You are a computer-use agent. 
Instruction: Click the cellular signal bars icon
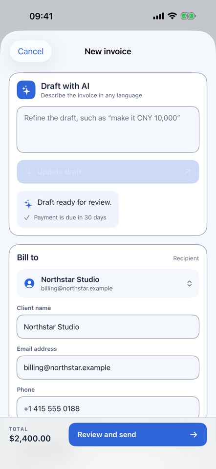(x=158, y=16)
